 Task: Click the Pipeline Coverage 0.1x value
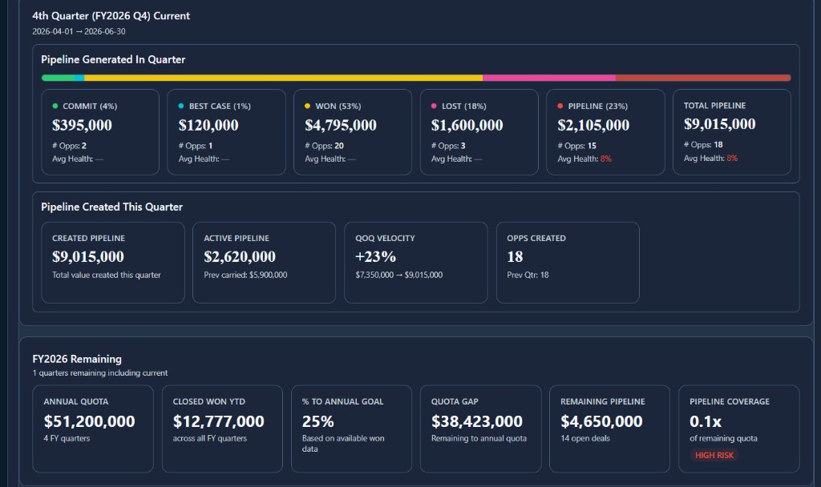pyautogui.click(x=706, y=421)
